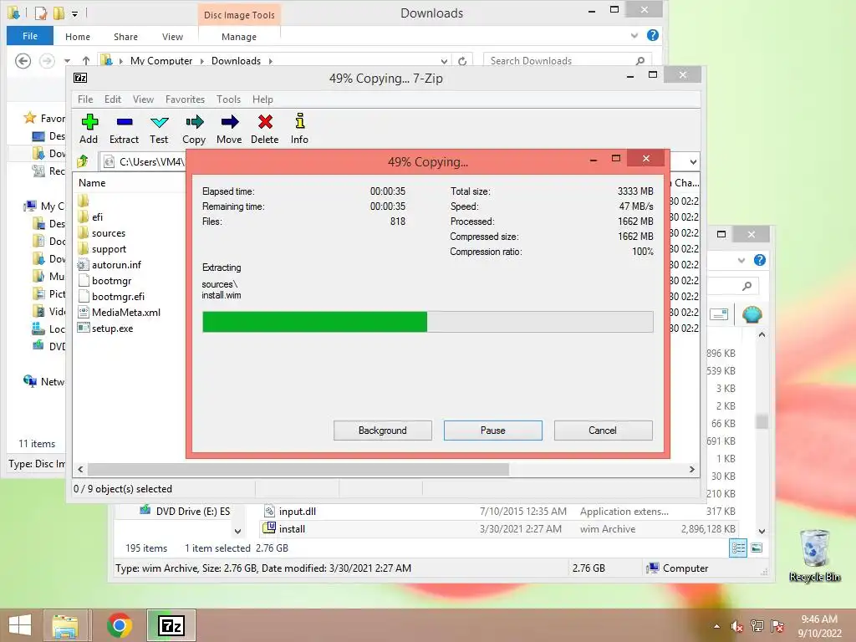Click the taskbar clock showing 9:46 AM
This screenshot has height=642, width=856.
(x=819, y=626)
